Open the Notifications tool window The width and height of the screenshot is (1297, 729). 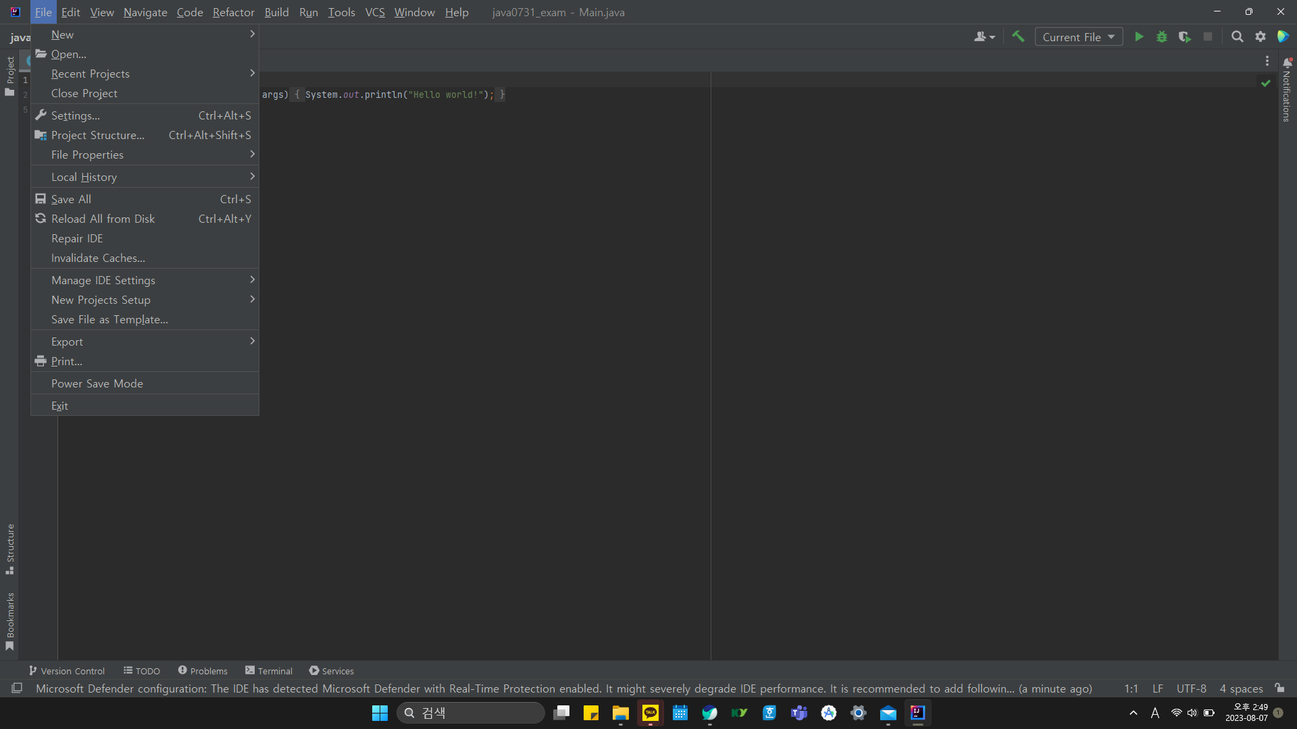pos(1287,91)
